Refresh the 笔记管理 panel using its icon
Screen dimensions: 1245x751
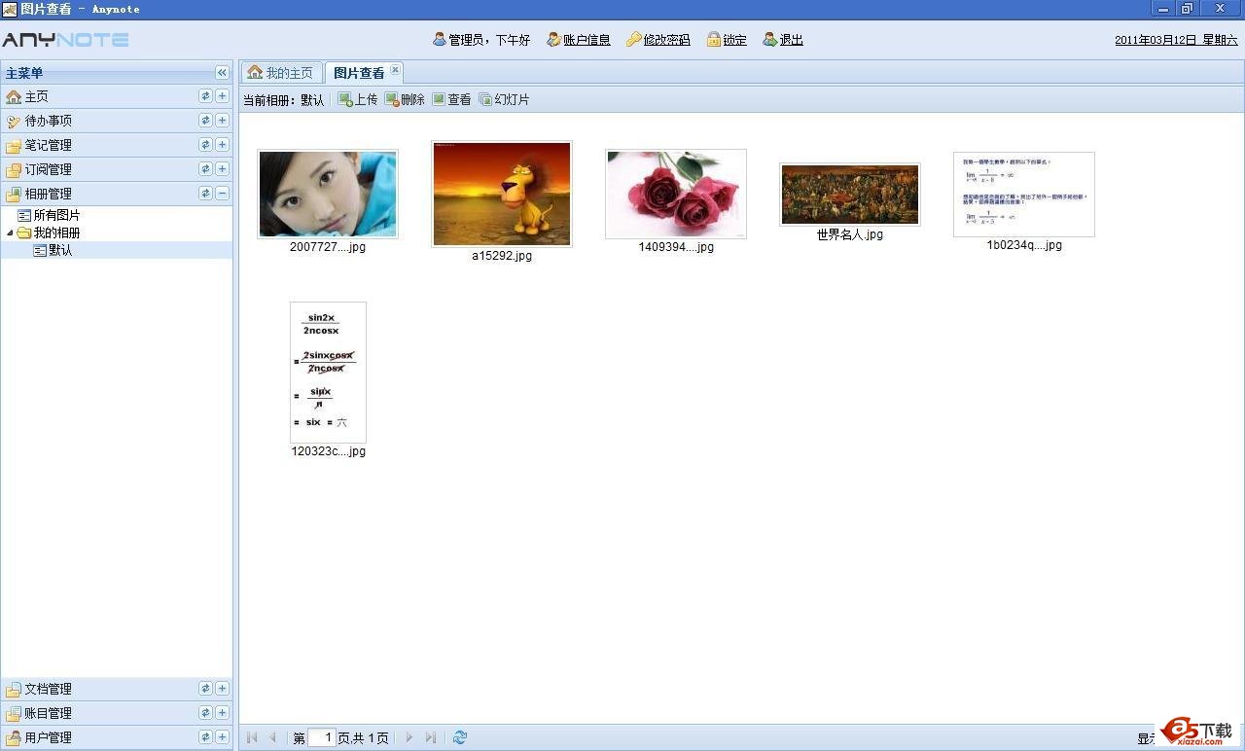coord(205,145)
